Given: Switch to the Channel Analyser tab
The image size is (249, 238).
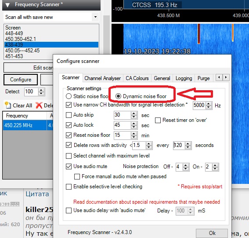Looking at the screenshot, I should (x=103, y=78).
